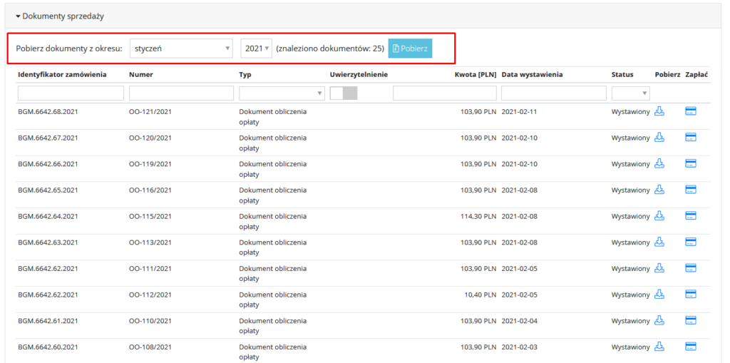This screenshot has height=363, width=730.
Task: Pay for document OO-108/2021
Action: pyautogui.click(x=690, y=347)
